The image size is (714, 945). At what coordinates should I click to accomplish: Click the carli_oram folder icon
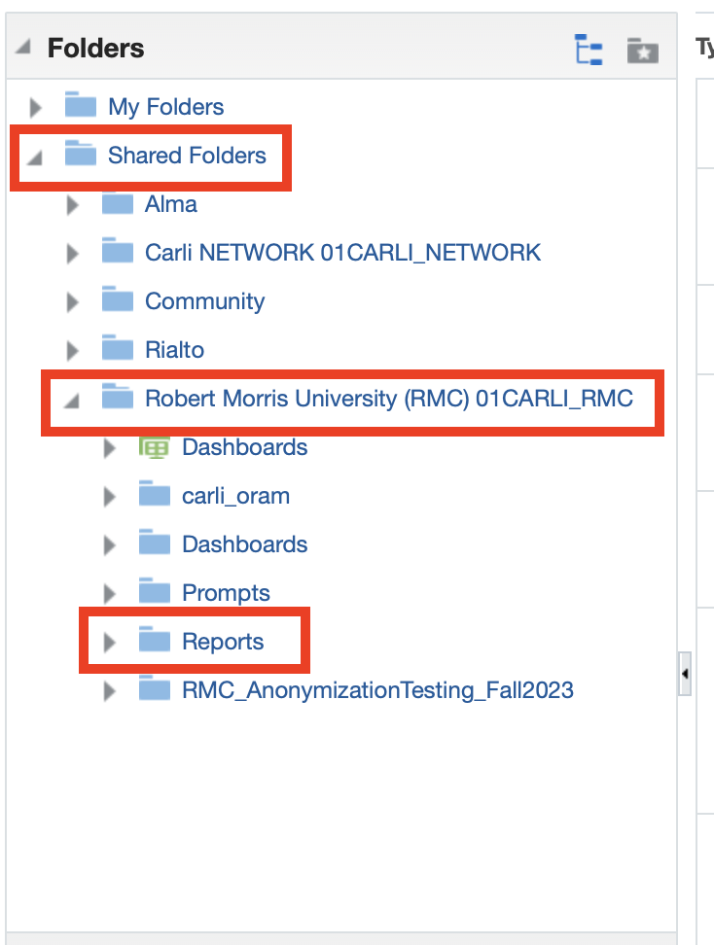154,496
